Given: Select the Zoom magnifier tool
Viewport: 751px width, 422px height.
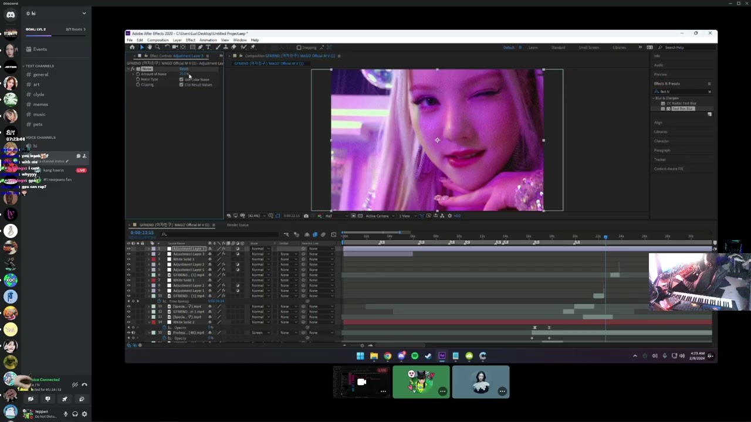Looking at the screenshot, I should (x=157, y=47).
